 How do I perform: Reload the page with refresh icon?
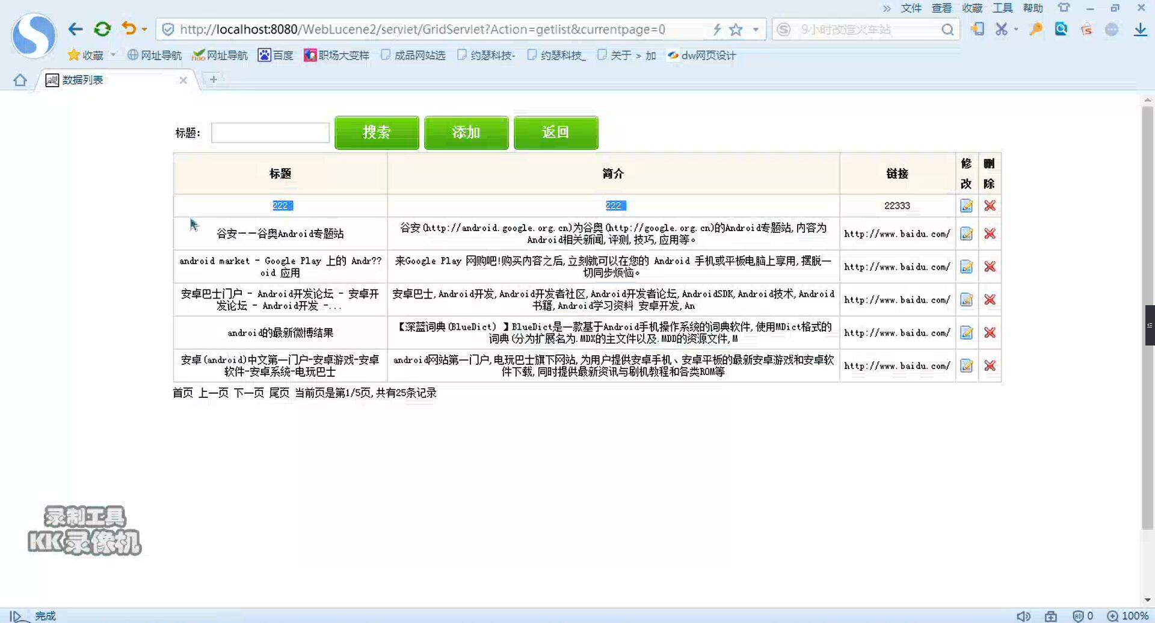pyautogui.click(x=102, y=29)
